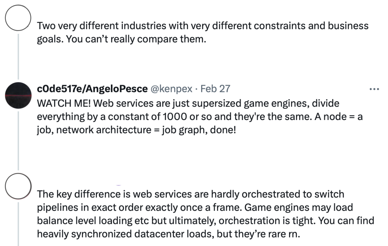
Task: Open the three-dots menu on kenpex's tweet
Action: pyautogui.click(x=374, y=89)
